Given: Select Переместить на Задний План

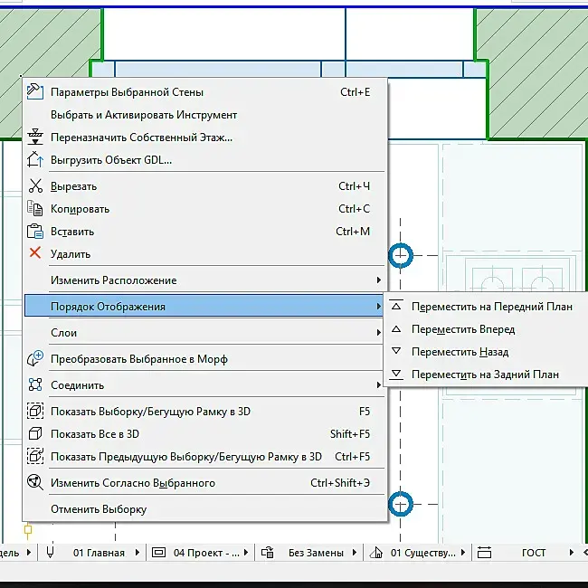Looking at the screenshot, I should pos(486,375).
